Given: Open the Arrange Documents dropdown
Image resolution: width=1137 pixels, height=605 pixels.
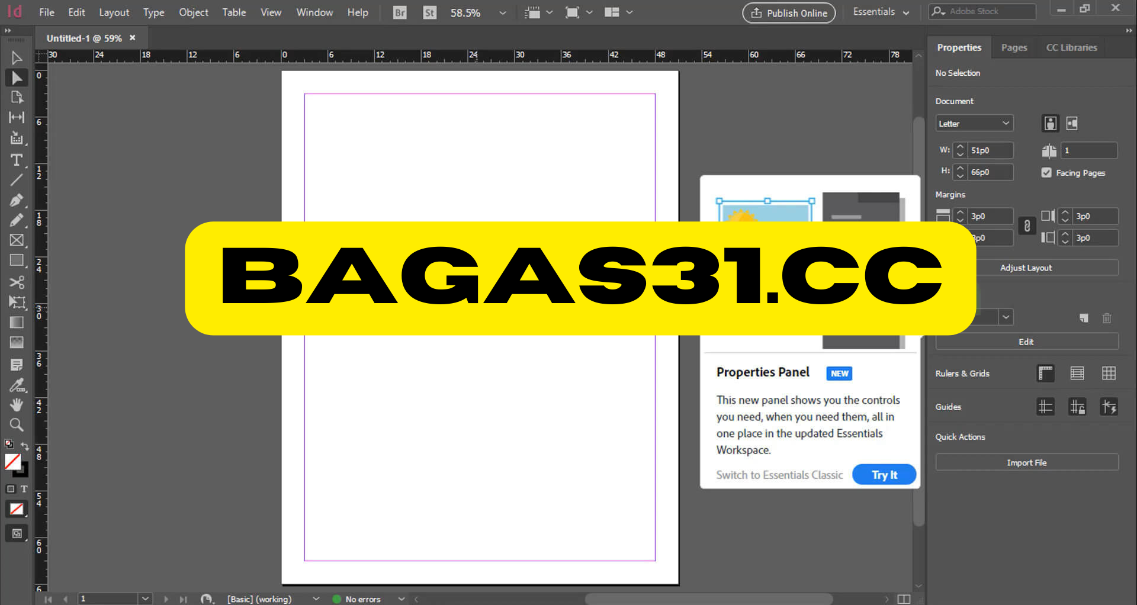Looking at the screenshot, I should (x=619, y=12).
